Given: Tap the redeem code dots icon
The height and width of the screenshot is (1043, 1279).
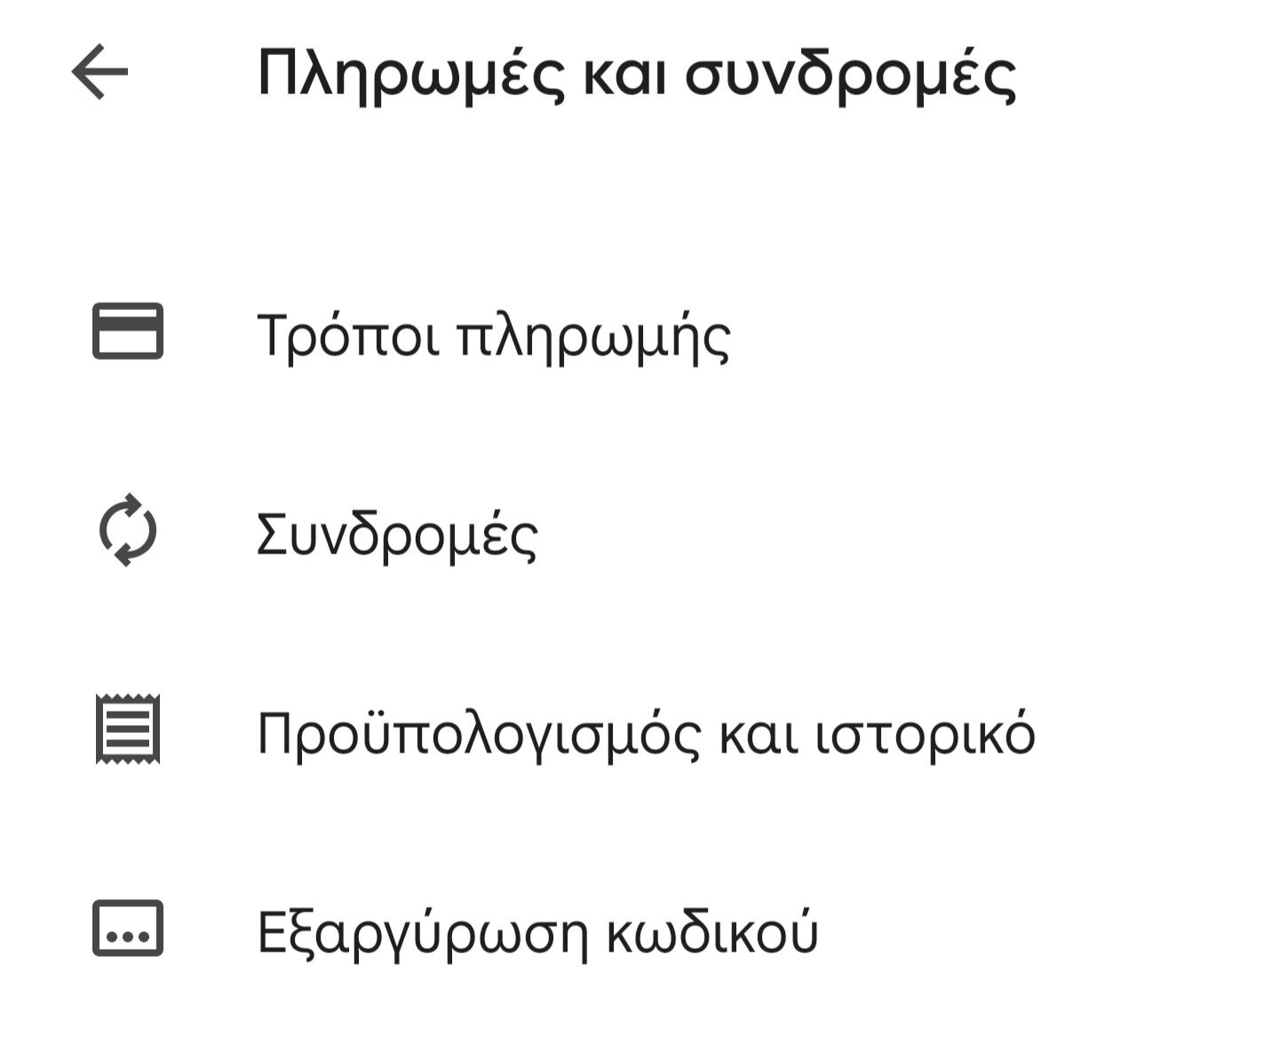Looking at the screenshot, I should pos(128,928).
